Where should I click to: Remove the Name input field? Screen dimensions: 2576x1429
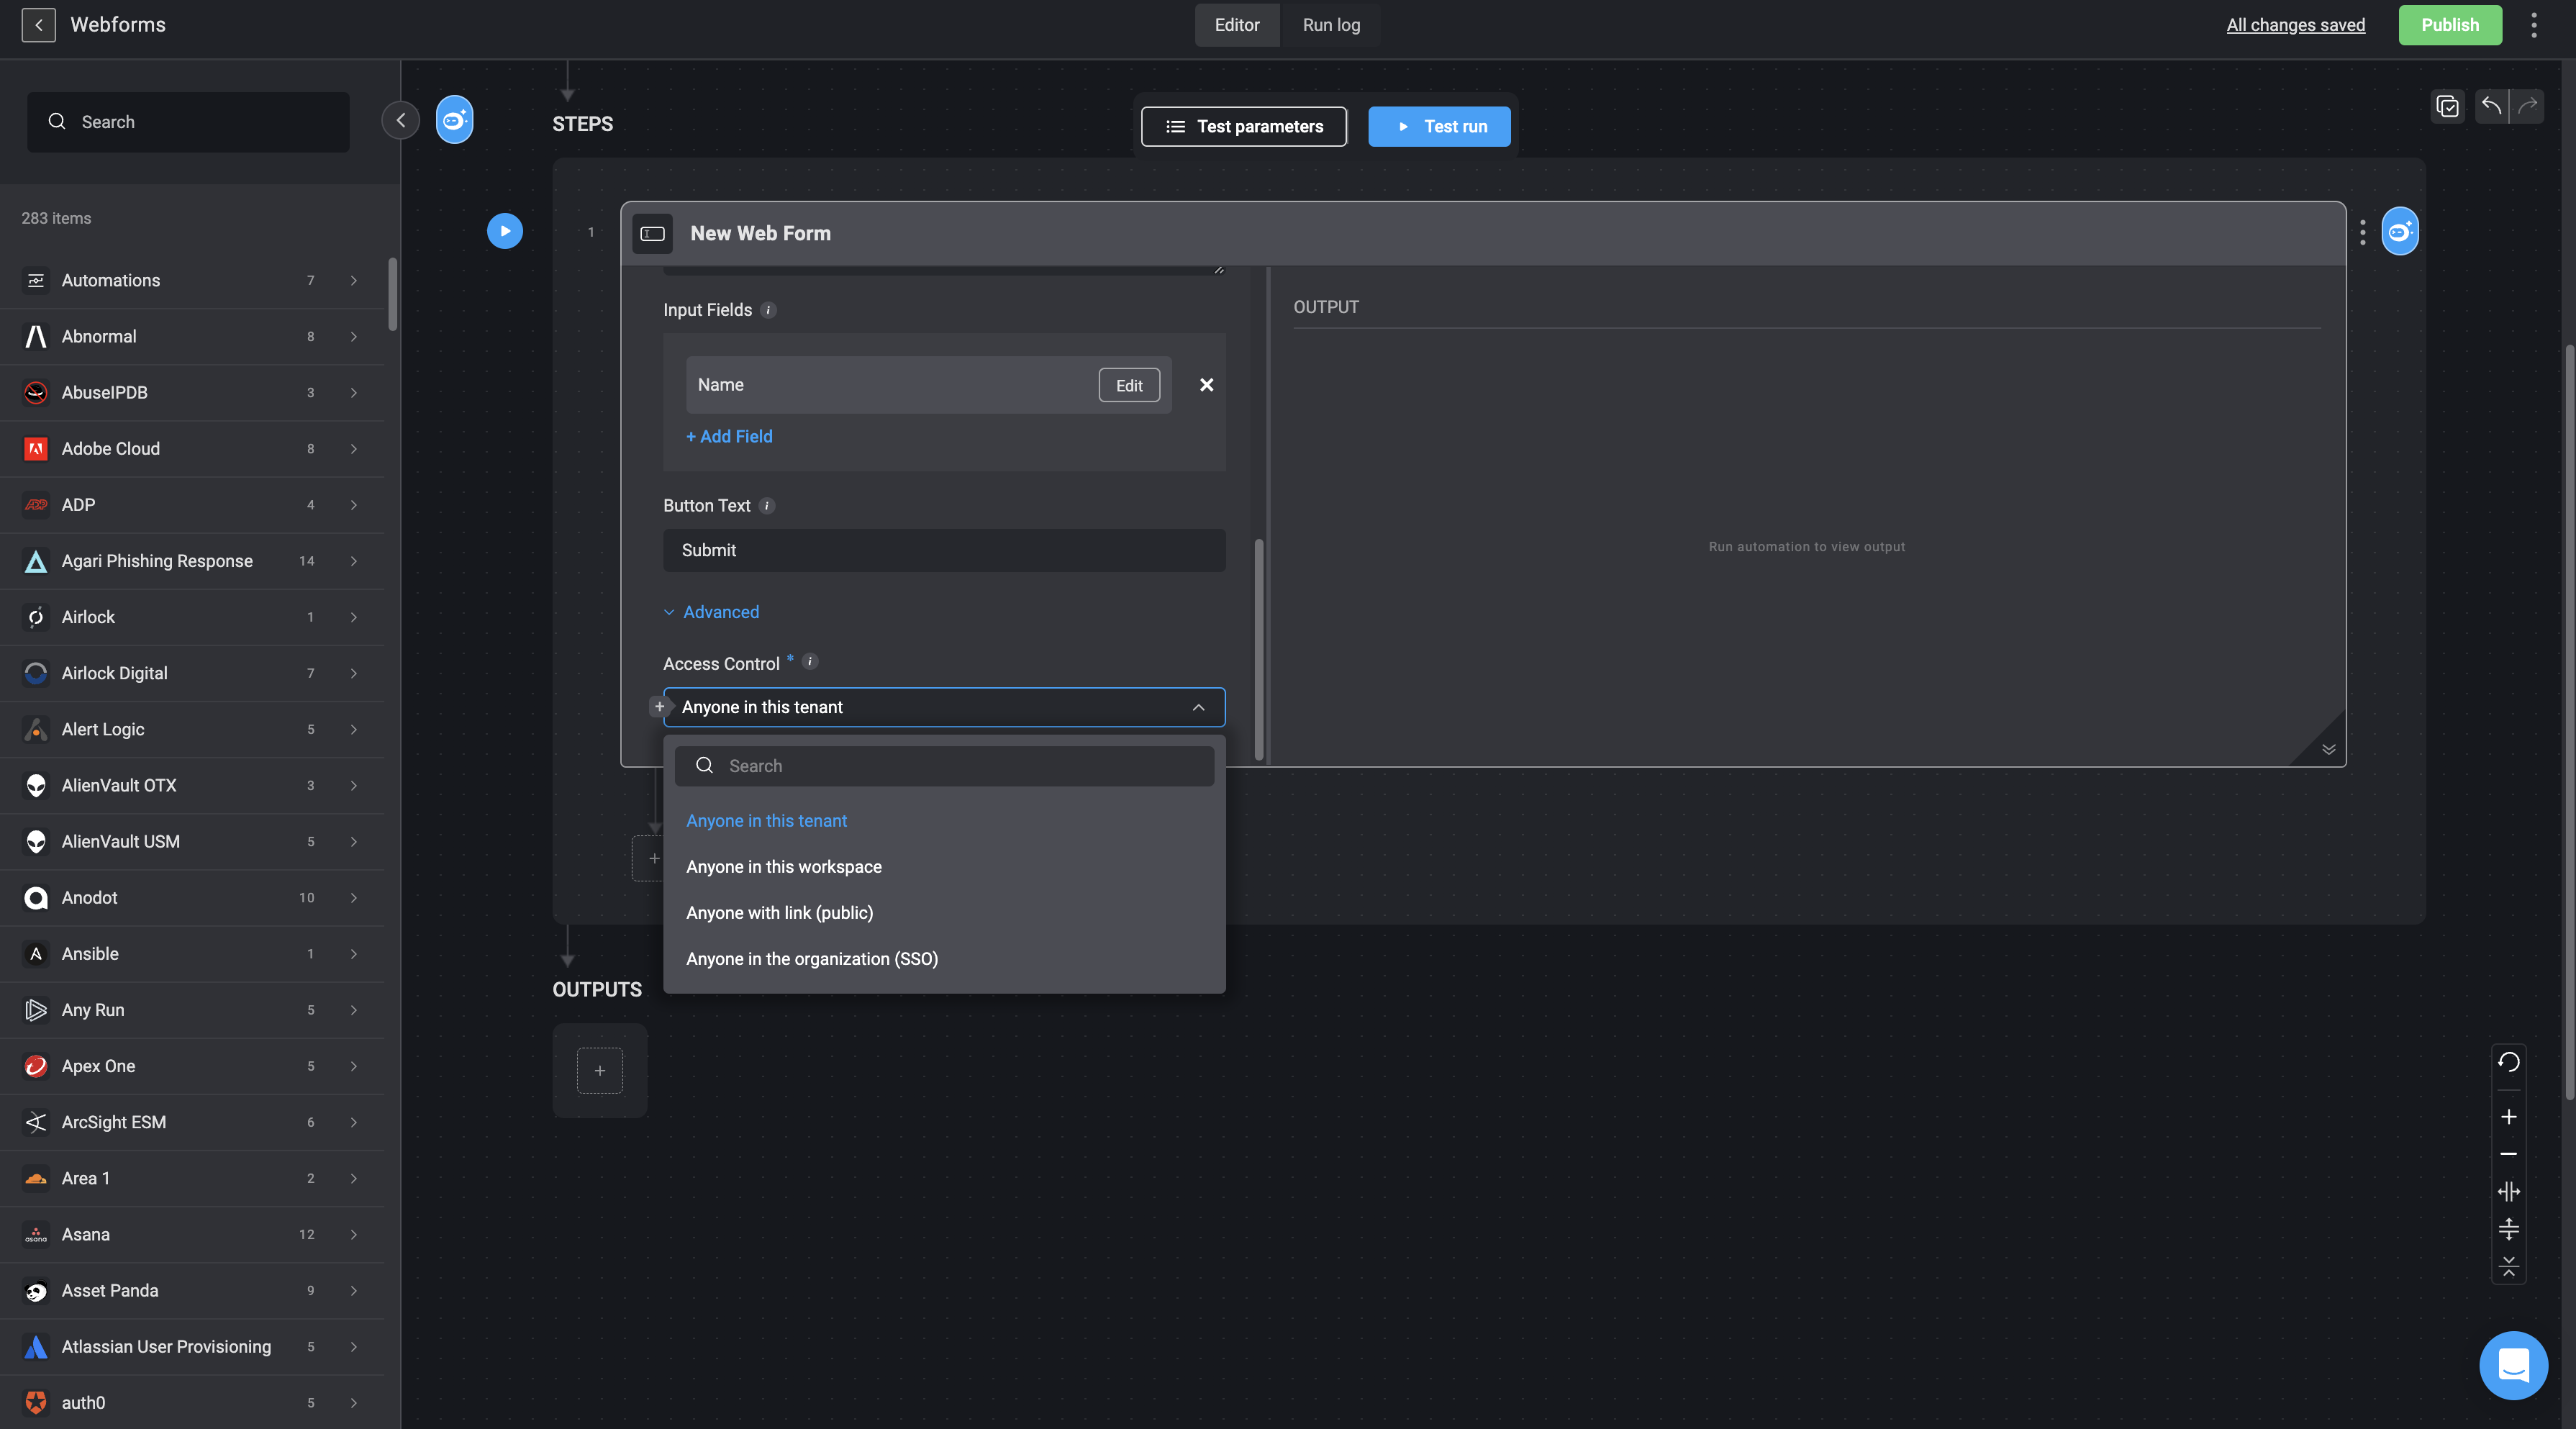click(x=1207, y=385)
